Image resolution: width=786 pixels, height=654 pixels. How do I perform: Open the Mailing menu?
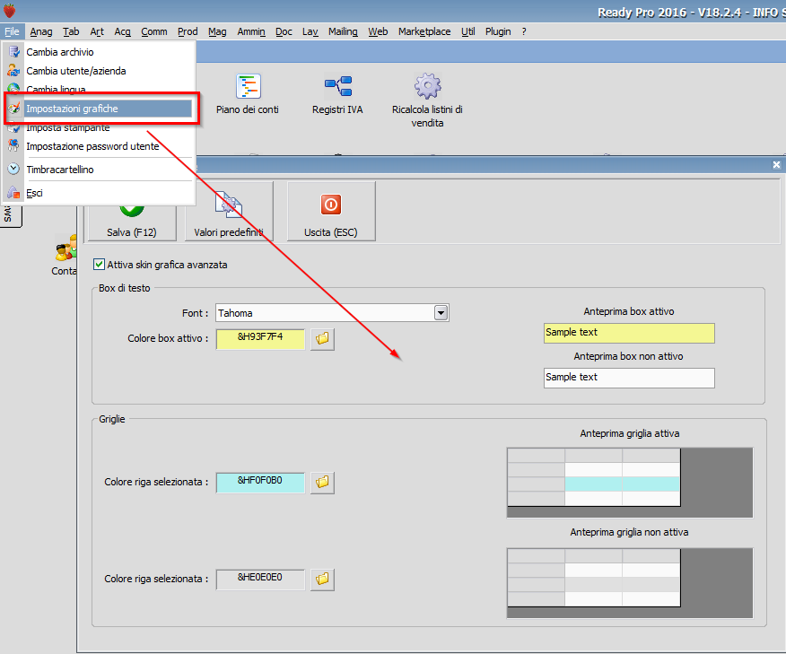[x=343, y=31]
